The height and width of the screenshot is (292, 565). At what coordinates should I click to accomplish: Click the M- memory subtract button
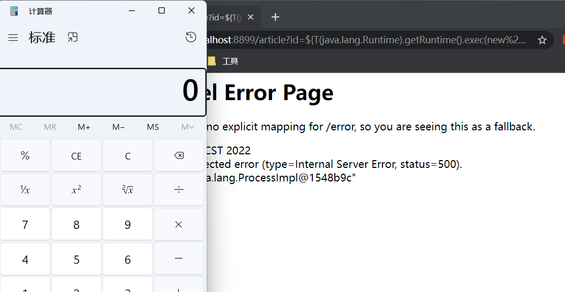tap(118, 127)
